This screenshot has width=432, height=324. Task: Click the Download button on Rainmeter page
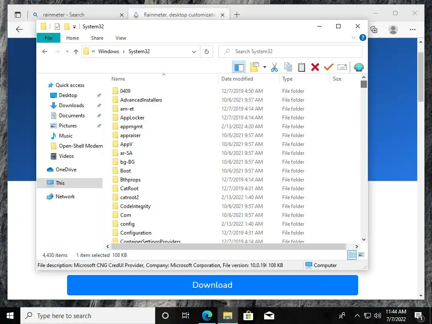coord(213,285)
